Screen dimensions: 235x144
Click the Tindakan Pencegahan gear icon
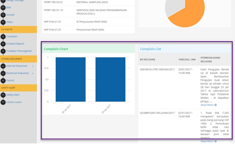coord(3,51)
